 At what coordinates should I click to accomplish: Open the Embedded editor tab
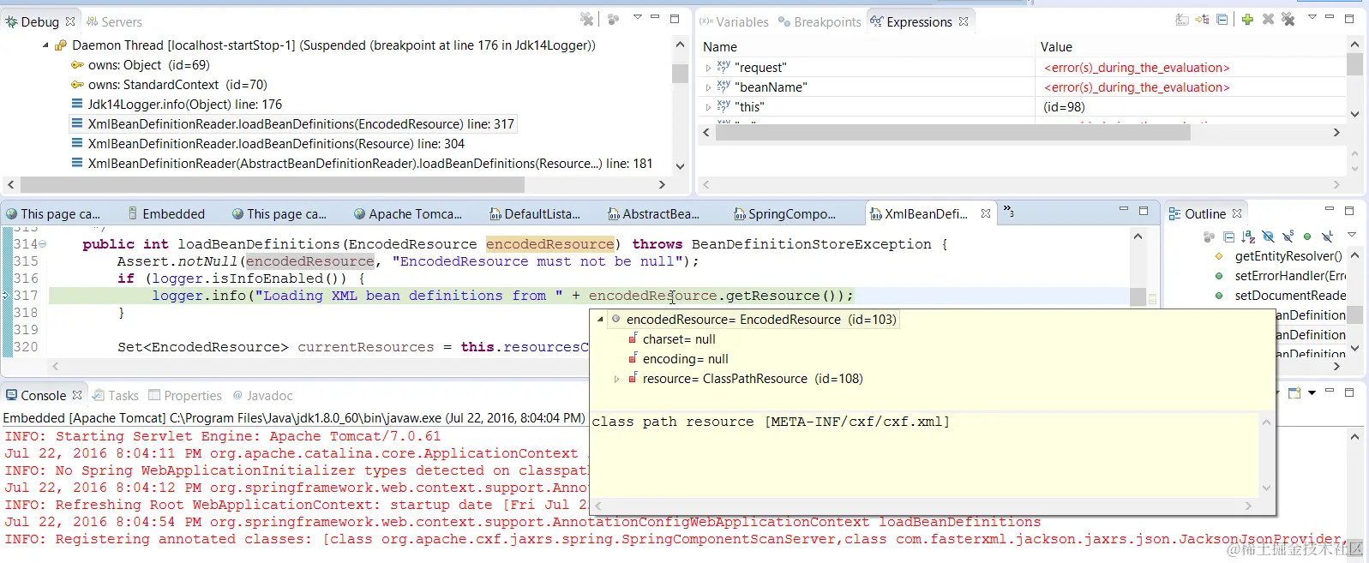166,214
